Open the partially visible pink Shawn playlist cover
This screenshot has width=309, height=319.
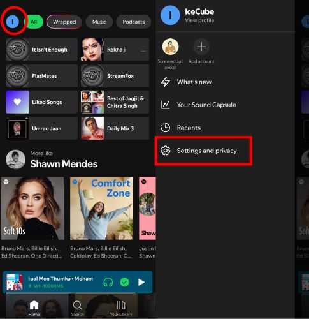(x=147, y=209)
